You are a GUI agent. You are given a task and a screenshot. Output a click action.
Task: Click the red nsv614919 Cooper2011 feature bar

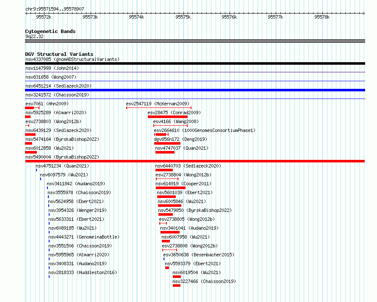(171, 188)
